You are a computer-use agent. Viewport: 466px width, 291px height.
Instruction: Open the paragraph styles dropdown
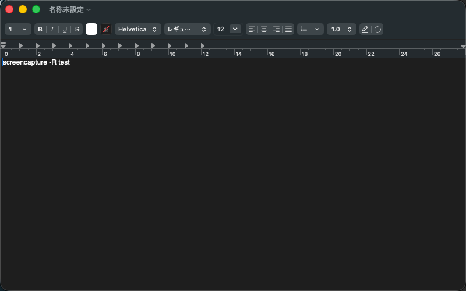[x=18, y=29]
